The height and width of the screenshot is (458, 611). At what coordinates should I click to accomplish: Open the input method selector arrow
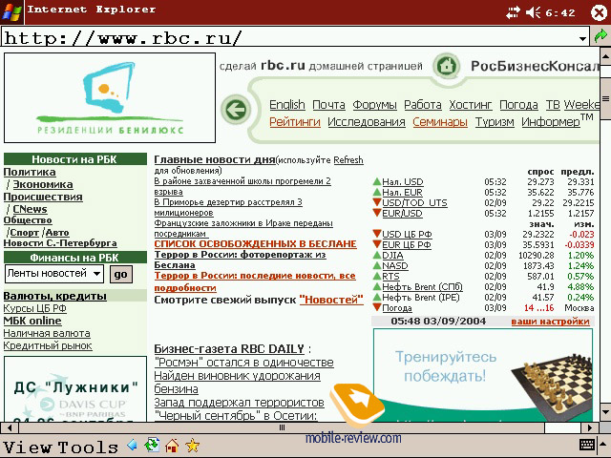[x=604, y=445]
